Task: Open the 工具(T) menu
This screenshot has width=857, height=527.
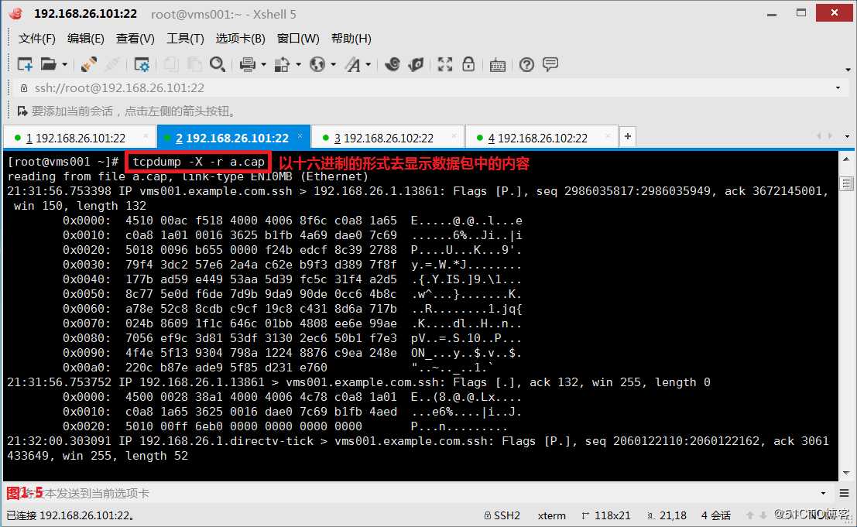Action: [185, 38]
